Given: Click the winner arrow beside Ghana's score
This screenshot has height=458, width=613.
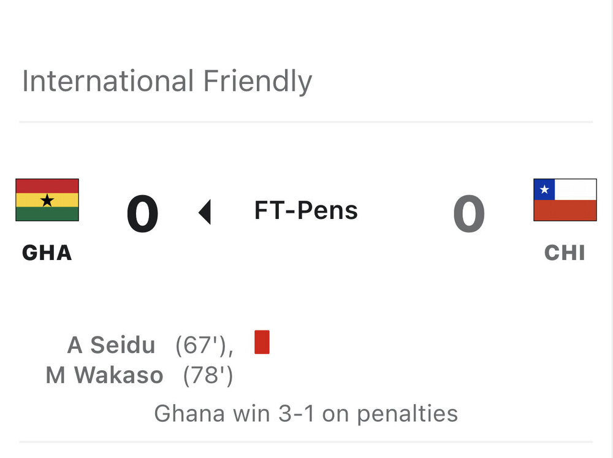Looking at the screenshot, I should pos(205,213).
